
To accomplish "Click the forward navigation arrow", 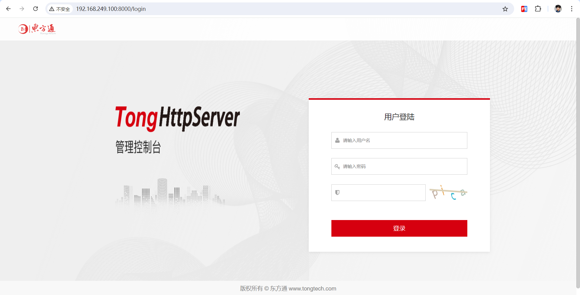I will (x=22, y=9).
